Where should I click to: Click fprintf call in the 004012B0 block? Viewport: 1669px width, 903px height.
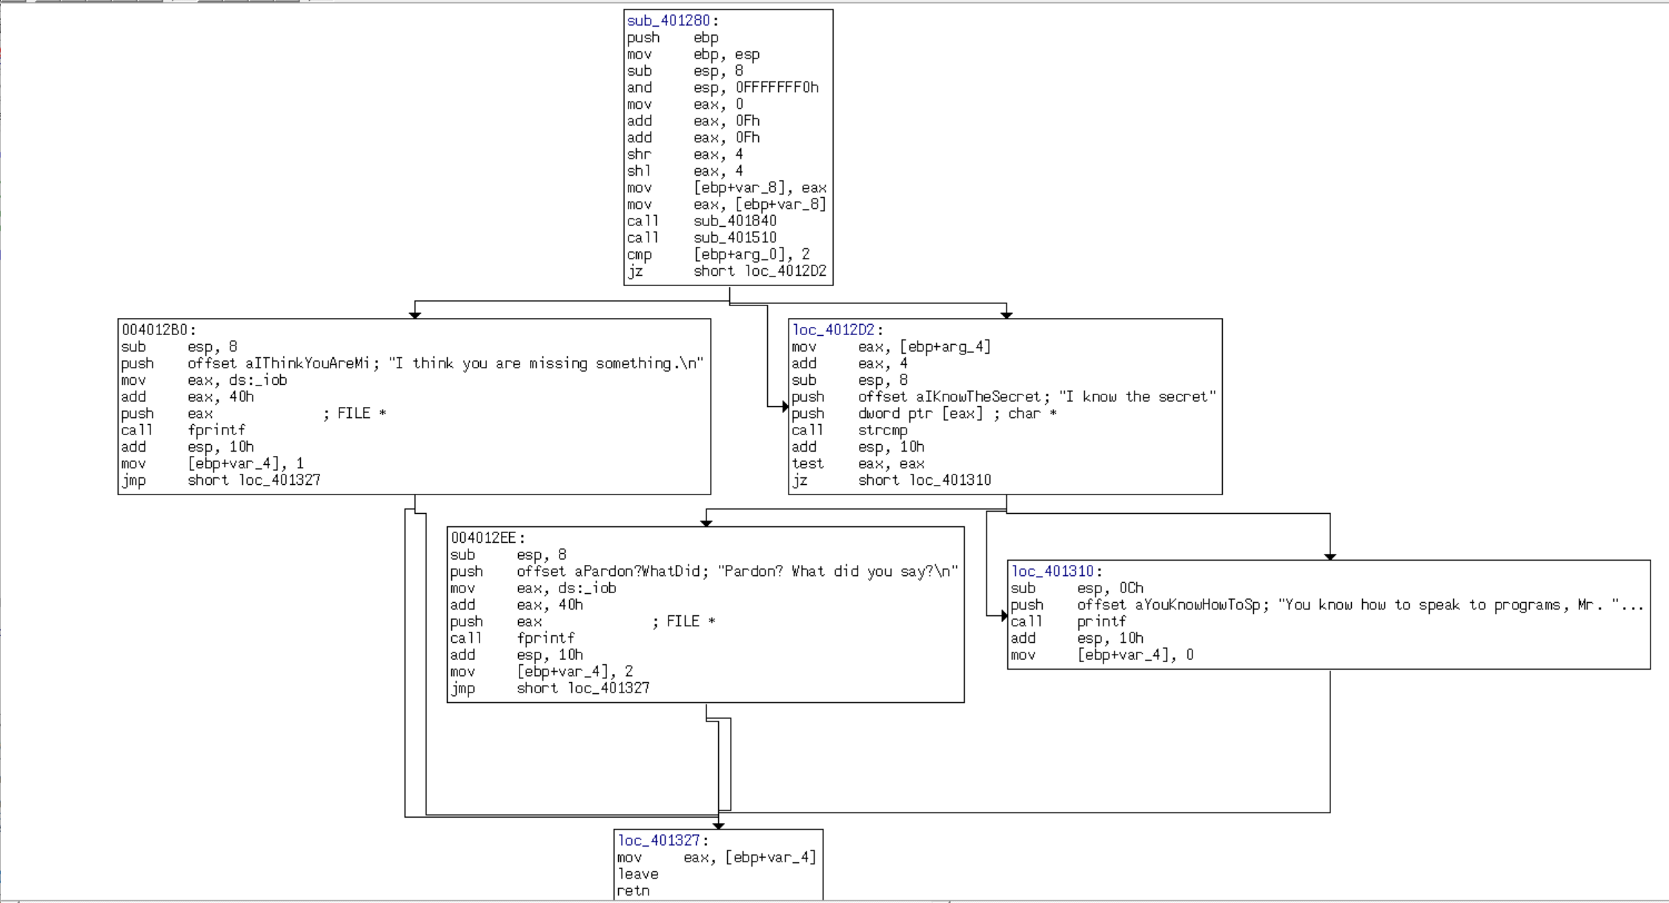(x=216, y=430)
